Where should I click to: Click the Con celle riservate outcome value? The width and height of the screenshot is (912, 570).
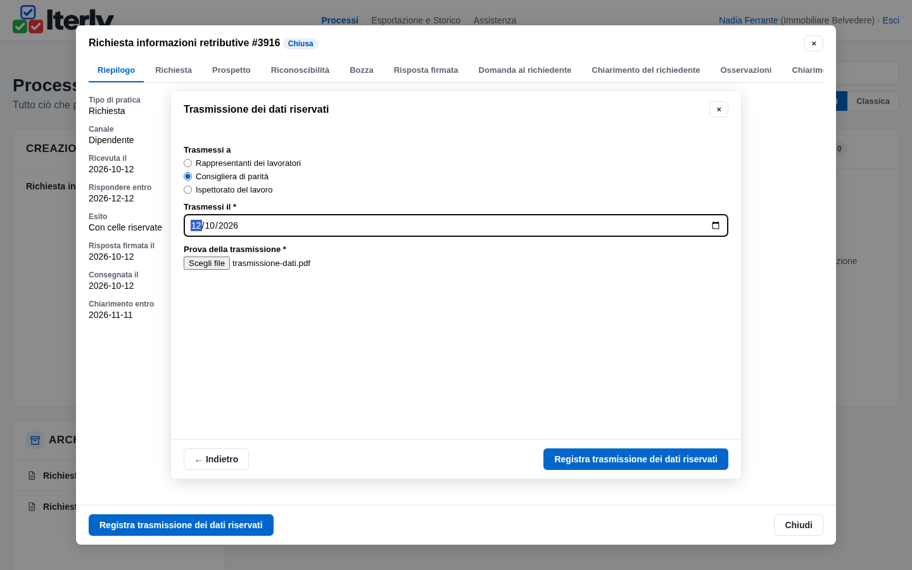[125, 227]
